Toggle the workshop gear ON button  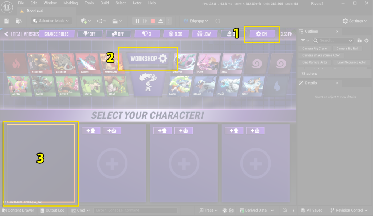tap(262, 34)
